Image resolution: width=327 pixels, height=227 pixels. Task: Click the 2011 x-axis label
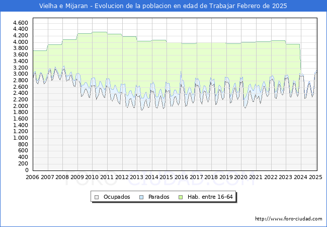(x=107, y=177)
